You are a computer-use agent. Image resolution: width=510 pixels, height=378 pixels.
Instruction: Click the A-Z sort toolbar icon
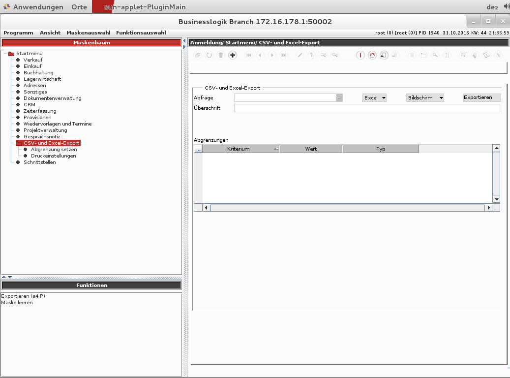click(447, 55)
